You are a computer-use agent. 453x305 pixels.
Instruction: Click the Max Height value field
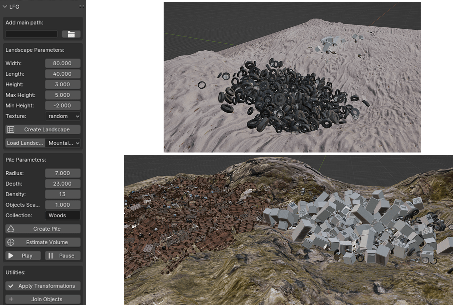63,95
